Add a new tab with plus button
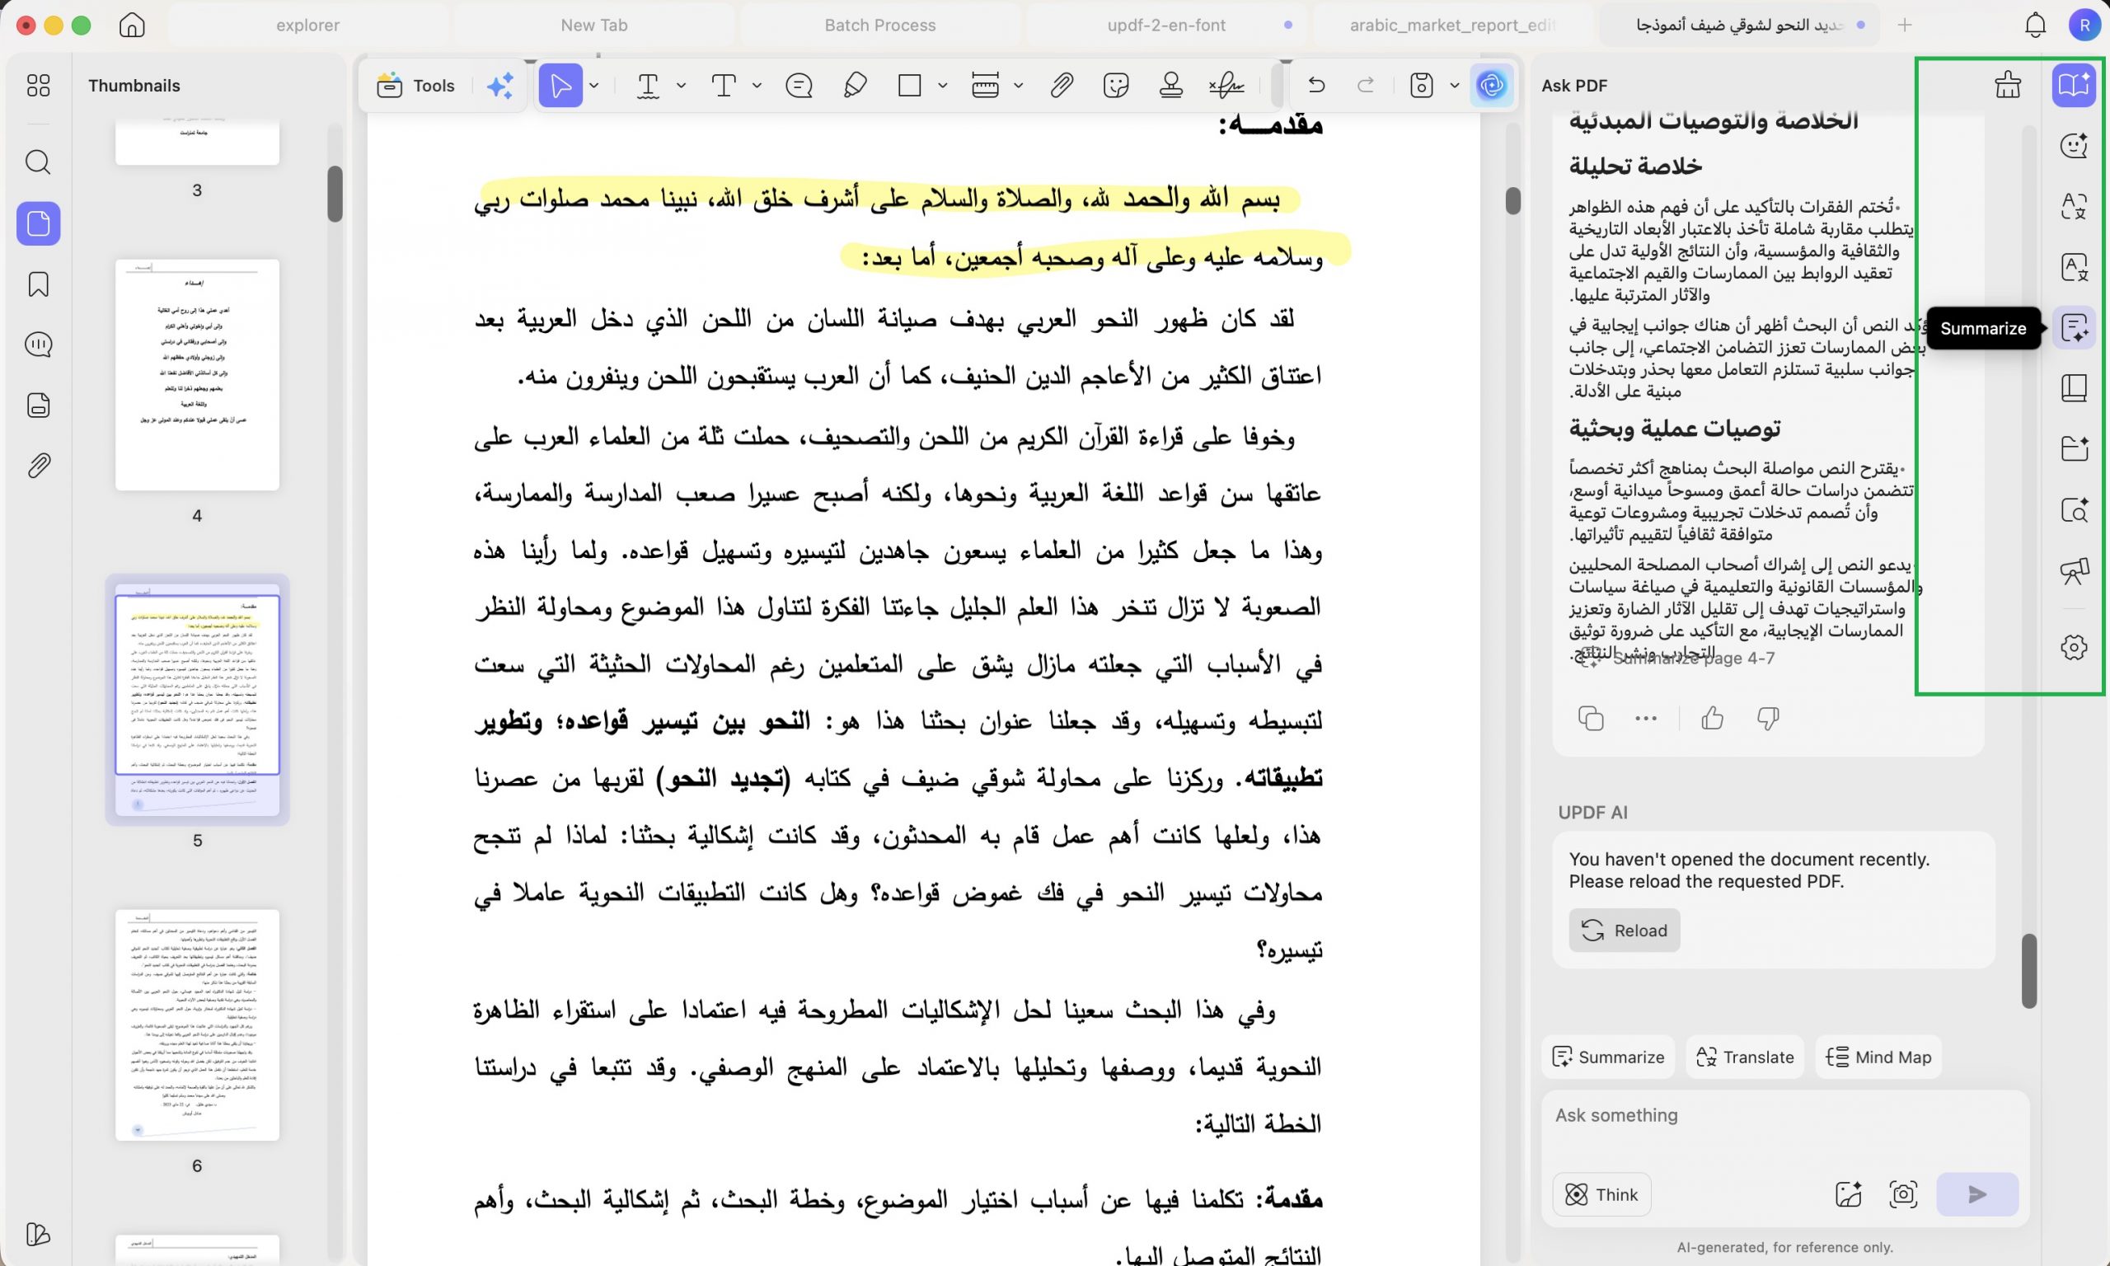The height and width of the screenshot is (1266, 2110). pos(1905,25)
